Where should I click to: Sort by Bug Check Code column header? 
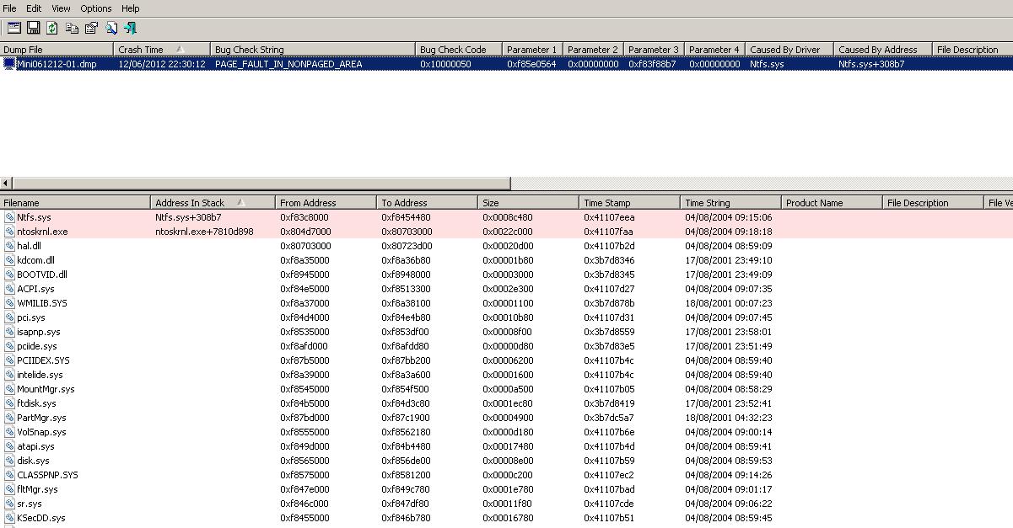459,50
